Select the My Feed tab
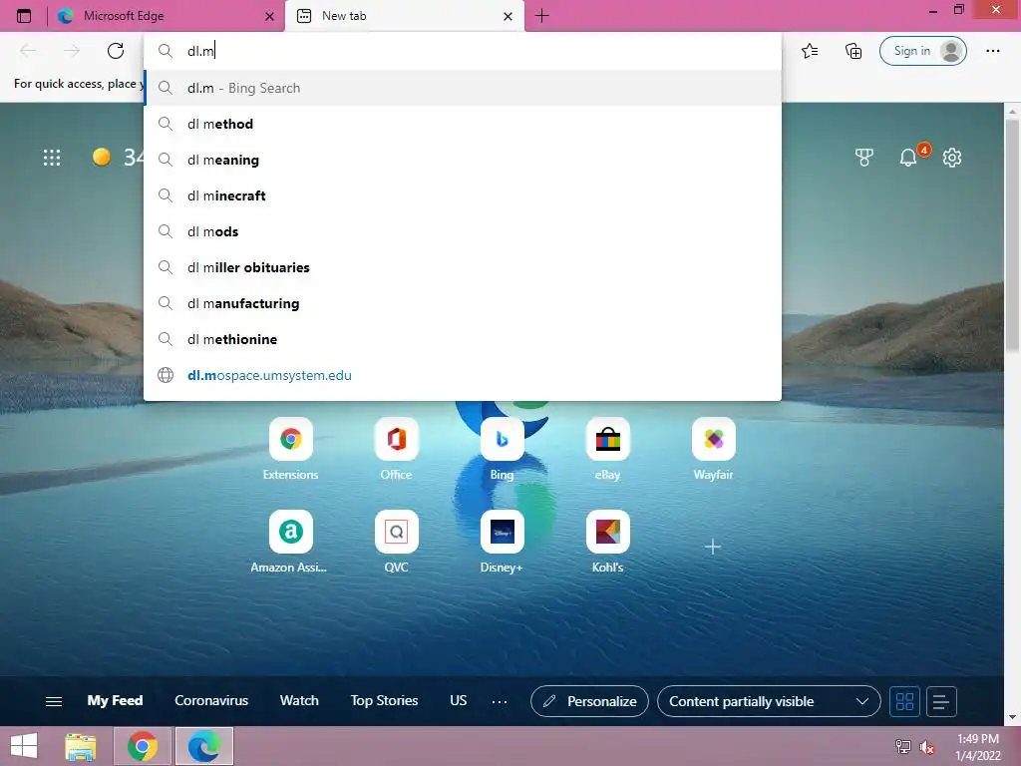Viewport: 1021px width, 766px height. 116,701
